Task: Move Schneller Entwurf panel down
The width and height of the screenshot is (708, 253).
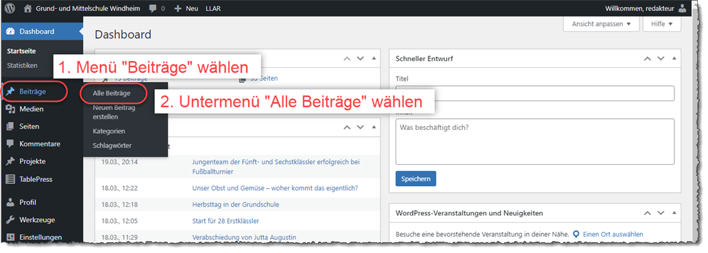Action: [661, 59]
